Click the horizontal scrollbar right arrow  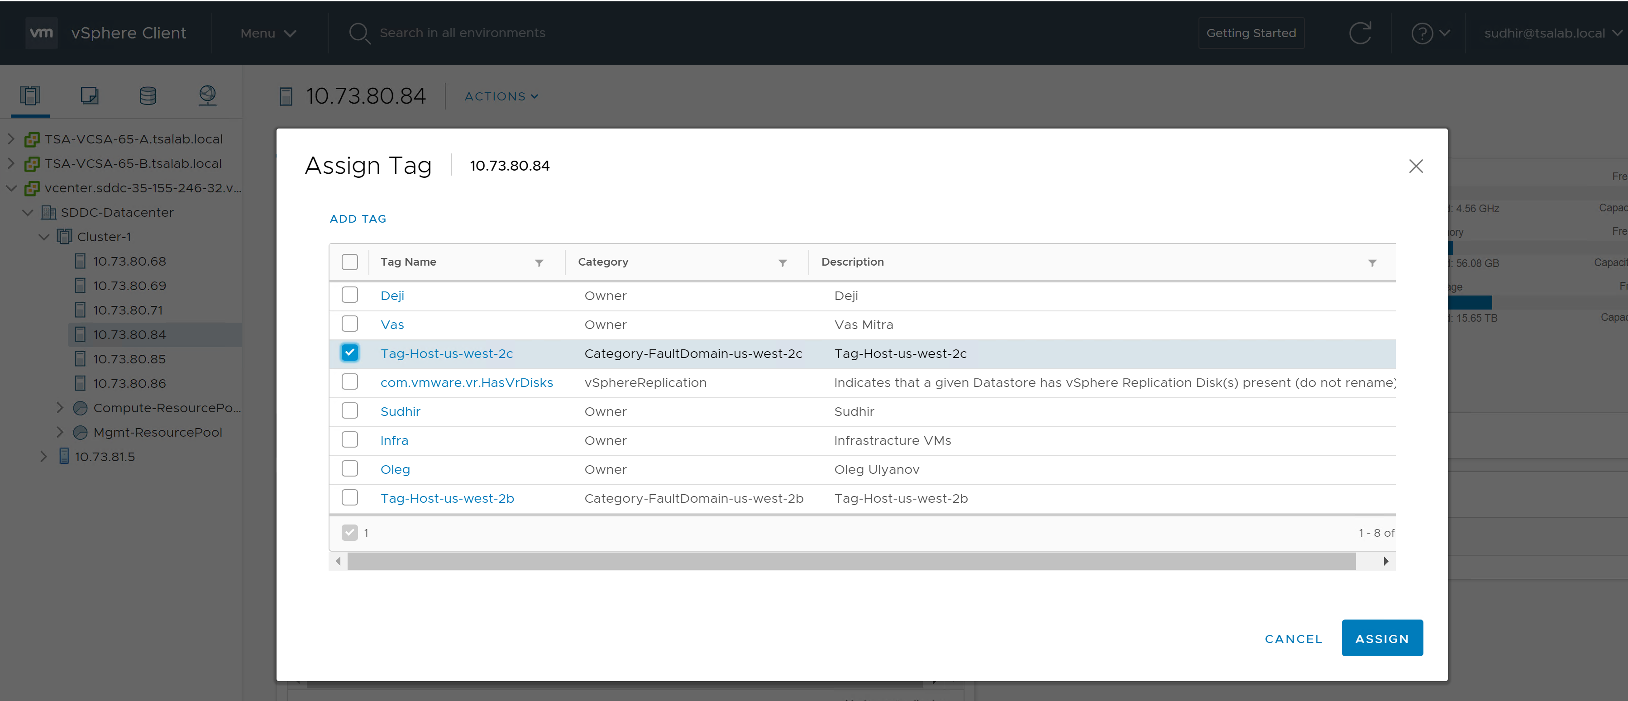pos(1385,561)
